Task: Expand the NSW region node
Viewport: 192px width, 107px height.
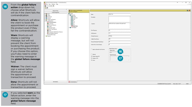Action: (x=71, y=19)
